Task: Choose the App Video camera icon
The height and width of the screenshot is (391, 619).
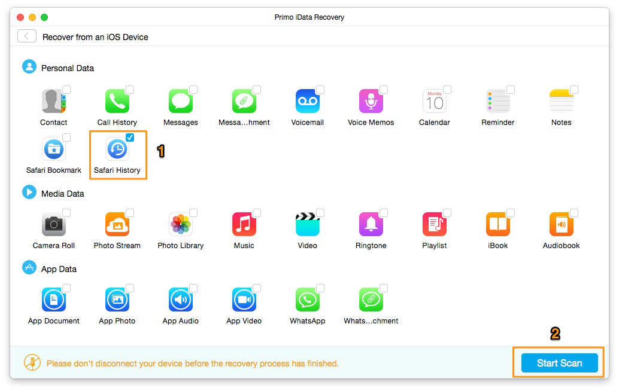Action: 244,300
